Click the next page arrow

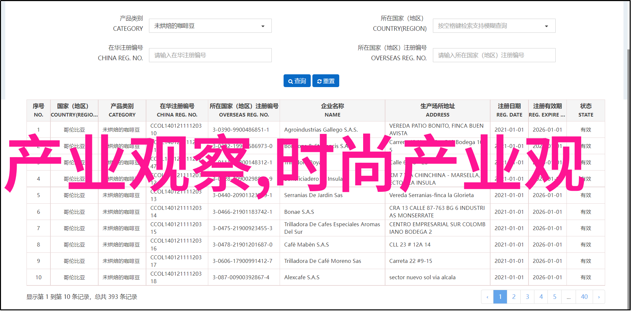coord(599,297)
